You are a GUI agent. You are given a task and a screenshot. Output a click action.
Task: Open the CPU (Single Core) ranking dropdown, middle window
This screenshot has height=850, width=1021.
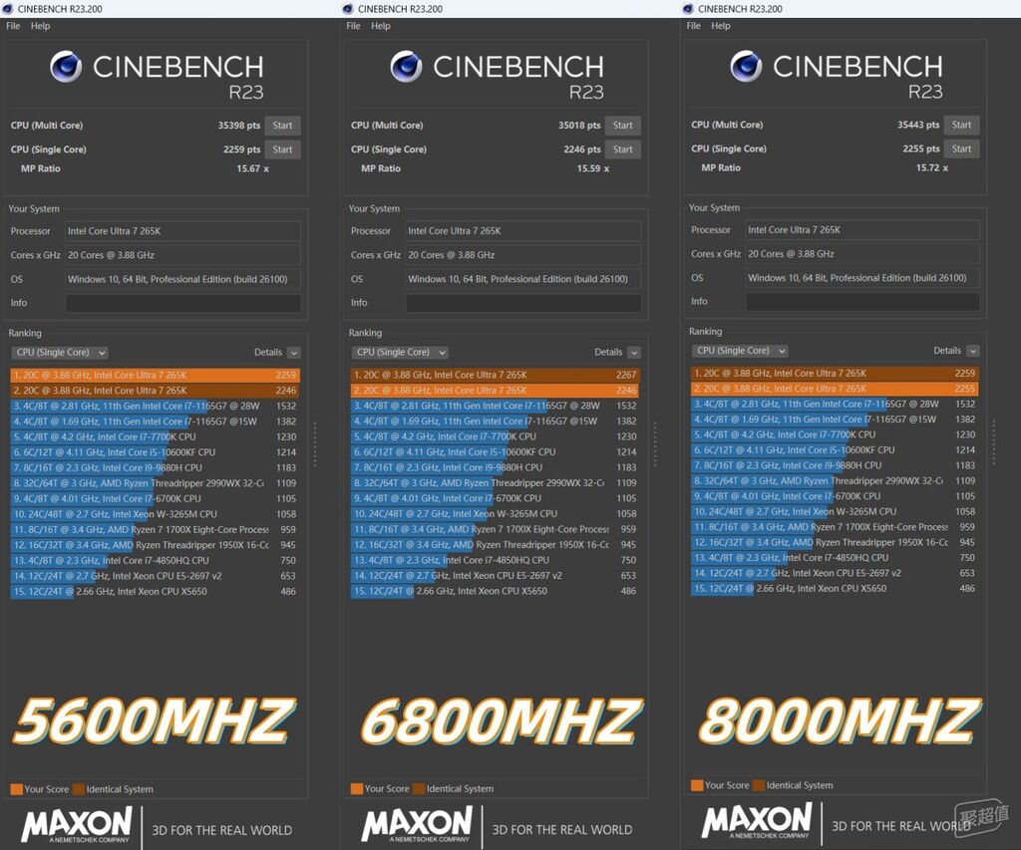pyautogui.click(x=400, y=352)
